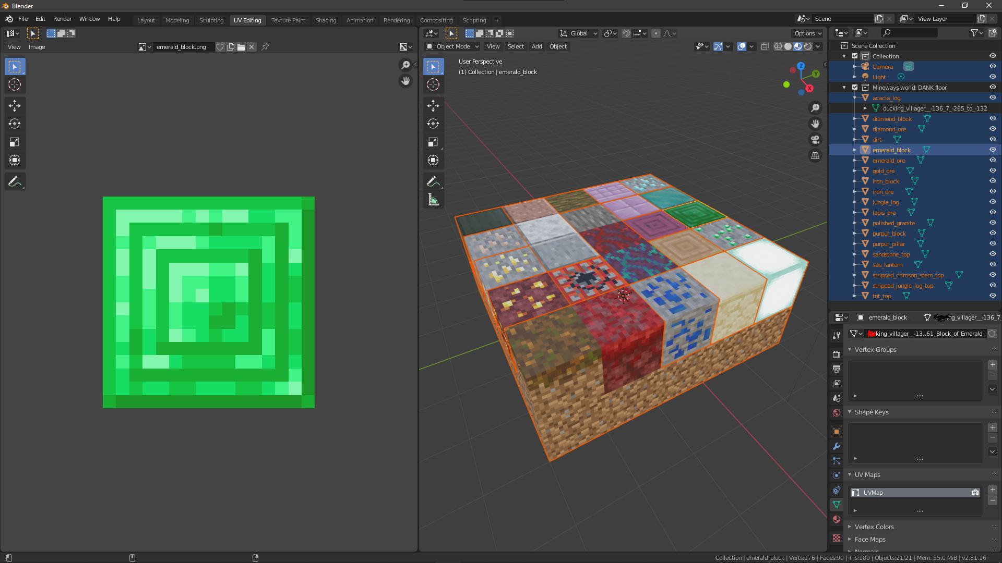
Task: Click the camera view icon in viewport gizmos
Action: (815, 139)
